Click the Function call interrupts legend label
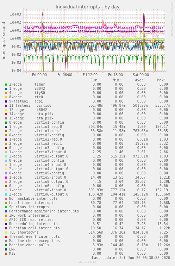 35,228
